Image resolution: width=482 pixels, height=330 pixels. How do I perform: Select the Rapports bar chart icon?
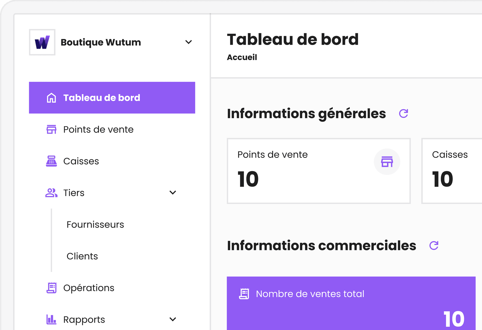(51, 319)
